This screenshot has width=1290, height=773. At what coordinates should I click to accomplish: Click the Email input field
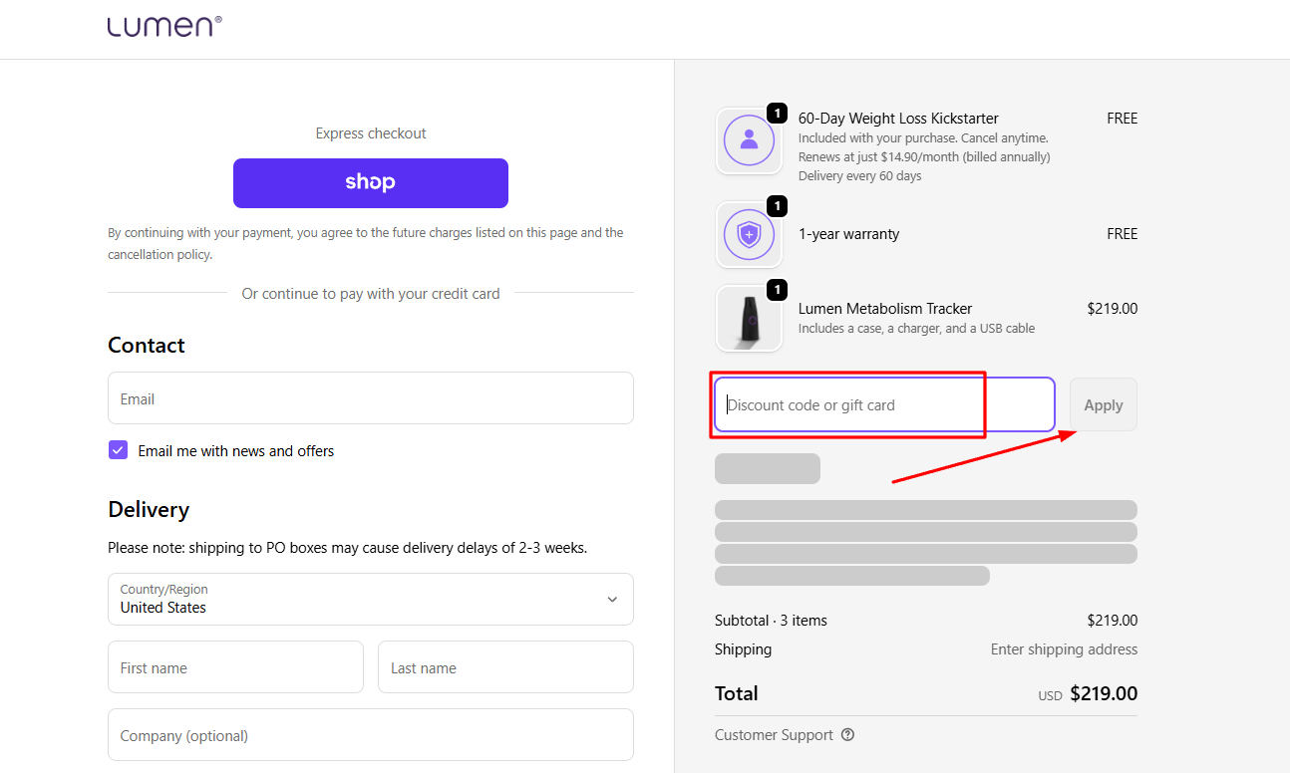pyautogui.click(x=370, y=397)
